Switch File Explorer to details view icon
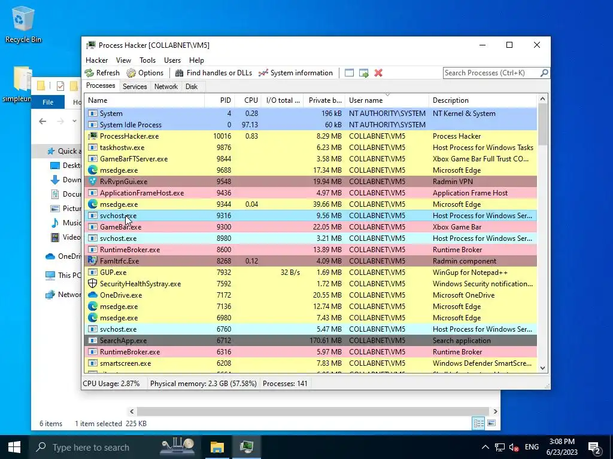The image size is (613, 459). click(x=478, y=423)
